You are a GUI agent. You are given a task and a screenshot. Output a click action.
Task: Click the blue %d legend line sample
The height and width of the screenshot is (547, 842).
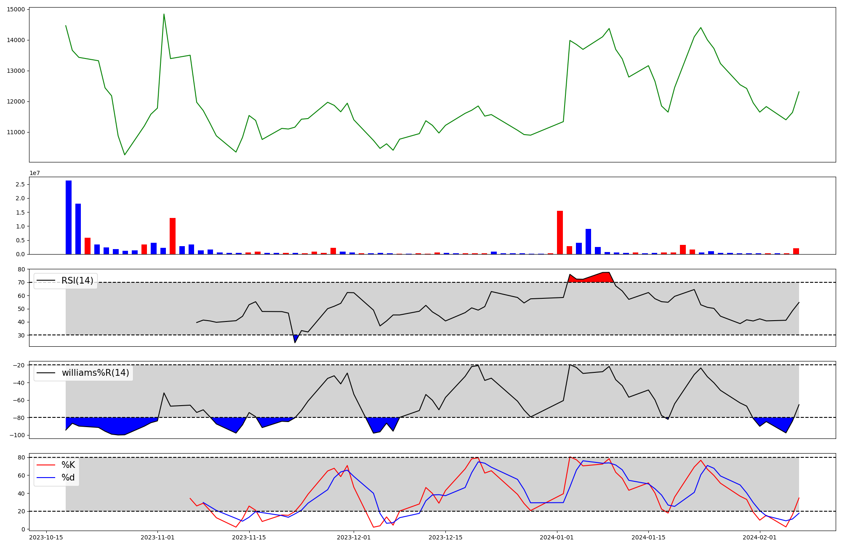pos(46,478)
